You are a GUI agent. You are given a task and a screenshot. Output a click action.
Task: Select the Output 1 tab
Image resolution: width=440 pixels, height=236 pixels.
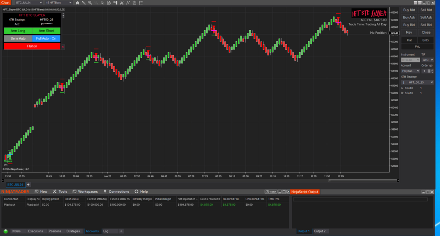303,231
